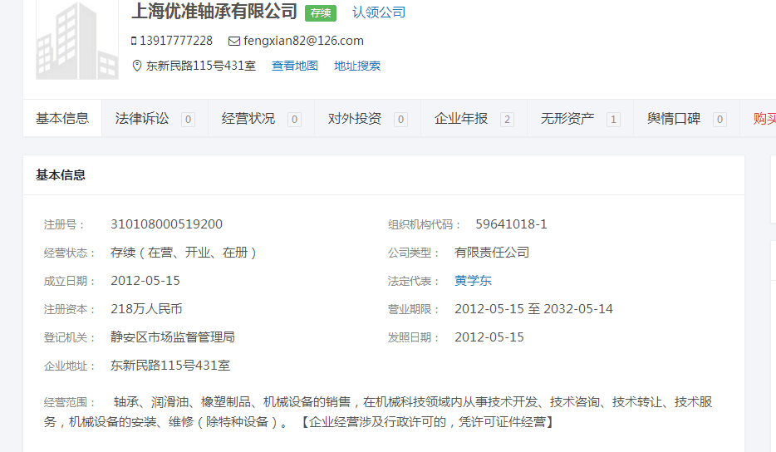
Task: Open the 查看地图 map link
Action: coord(295,66)
